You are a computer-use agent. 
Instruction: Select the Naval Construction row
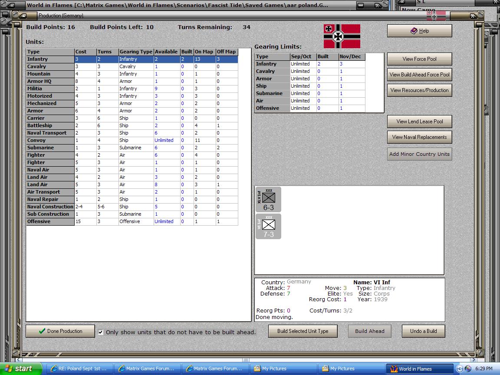click(x=132, y=206)
